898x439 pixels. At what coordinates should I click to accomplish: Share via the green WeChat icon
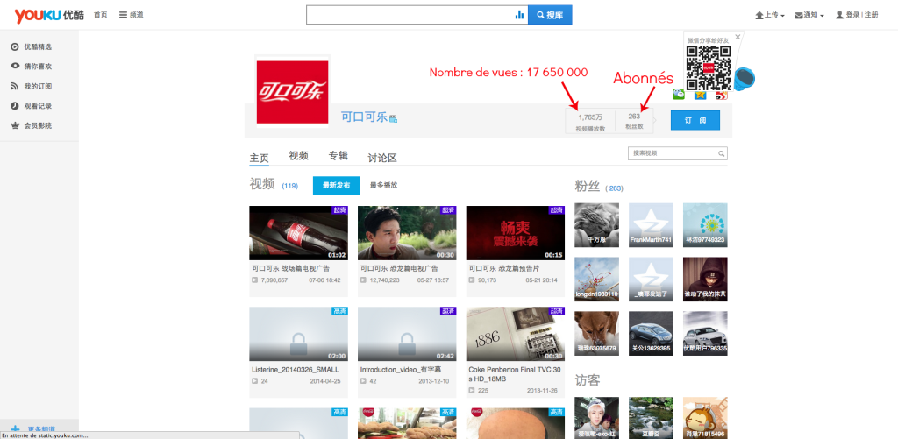(x=679, y=93)
